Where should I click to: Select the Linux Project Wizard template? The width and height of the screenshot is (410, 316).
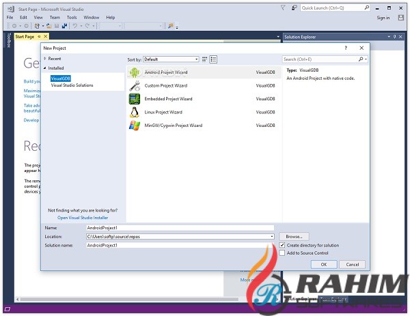coord(204,113)
